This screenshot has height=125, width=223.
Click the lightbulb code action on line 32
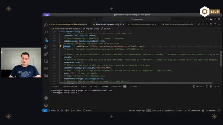(61, 46)
